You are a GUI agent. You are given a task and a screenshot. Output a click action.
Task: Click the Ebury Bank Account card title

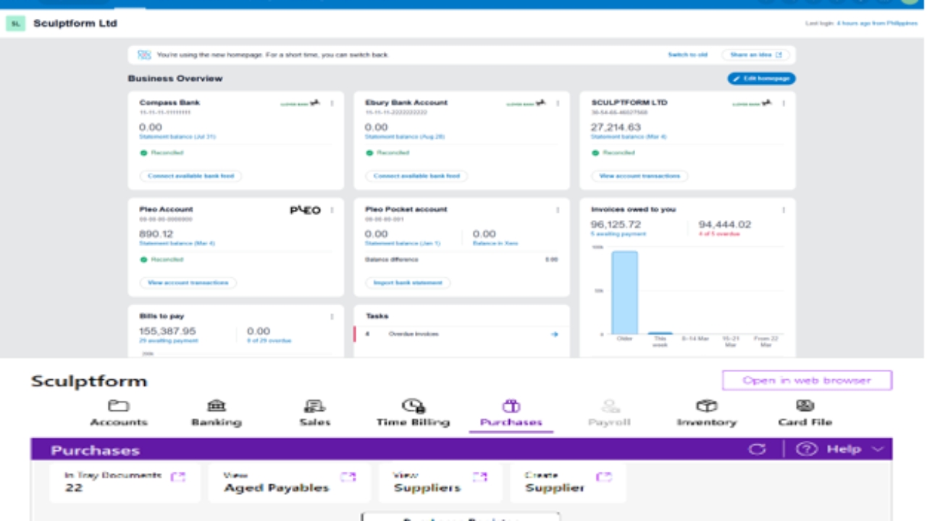406,103
